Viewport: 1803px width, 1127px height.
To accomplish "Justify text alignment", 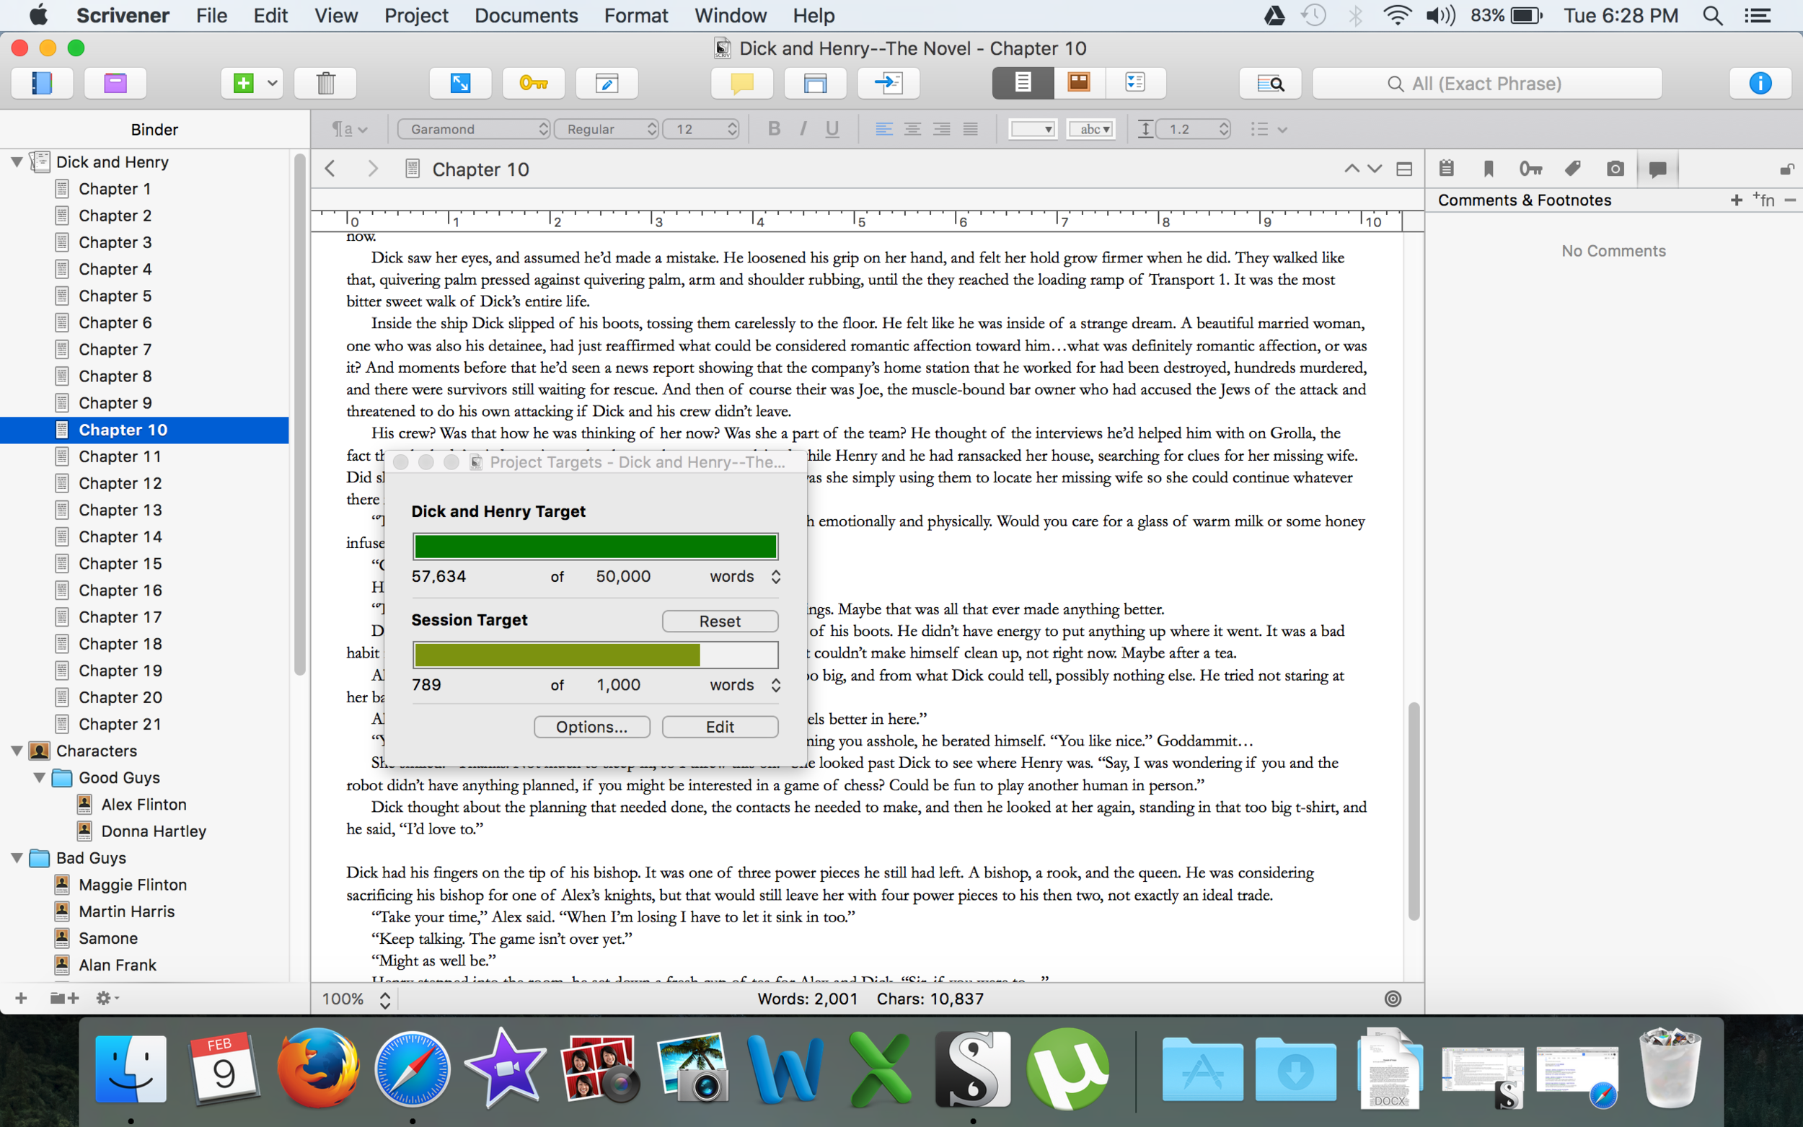I will [970, 129].
